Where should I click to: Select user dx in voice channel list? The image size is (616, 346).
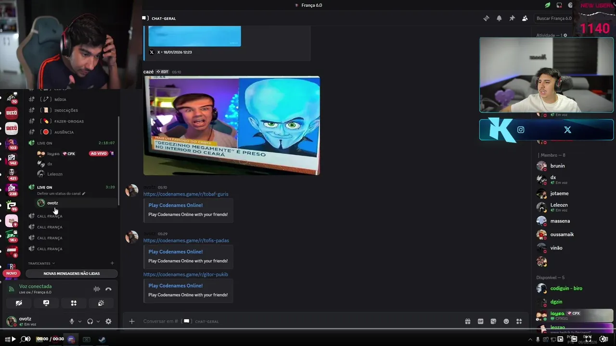pos(50,164)
